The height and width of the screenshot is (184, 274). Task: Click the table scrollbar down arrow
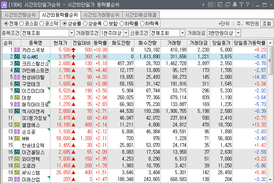[270, 179]
